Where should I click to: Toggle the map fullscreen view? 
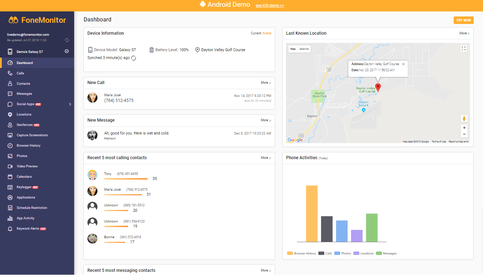click(463, 49)
